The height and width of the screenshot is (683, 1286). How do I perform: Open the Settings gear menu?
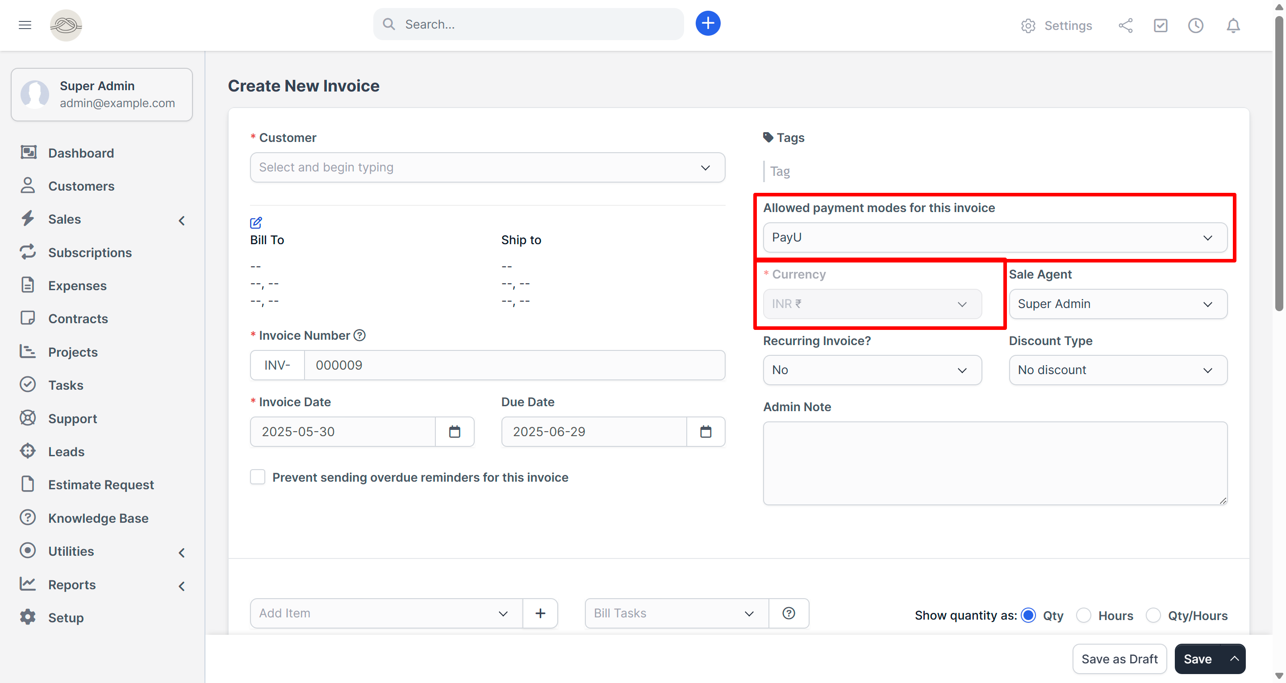pyautogui.click(x=1028, y=25)
